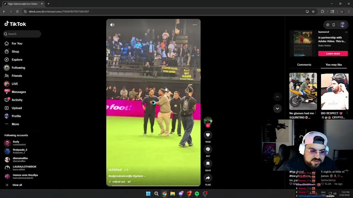Follow the creator with the red plus badge
This screenshot has width=353, height=198.
(x=208, y=125)
